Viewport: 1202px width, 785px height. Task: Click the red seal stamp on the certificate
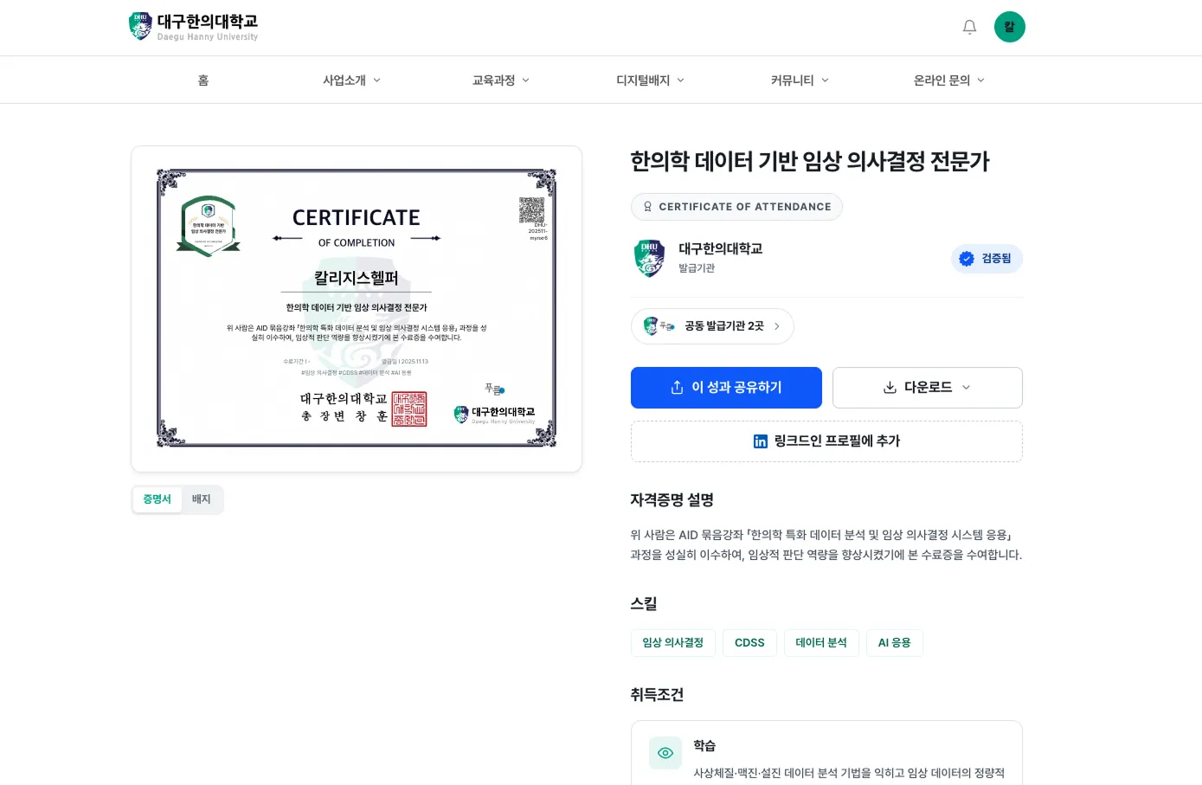[409, 409]
